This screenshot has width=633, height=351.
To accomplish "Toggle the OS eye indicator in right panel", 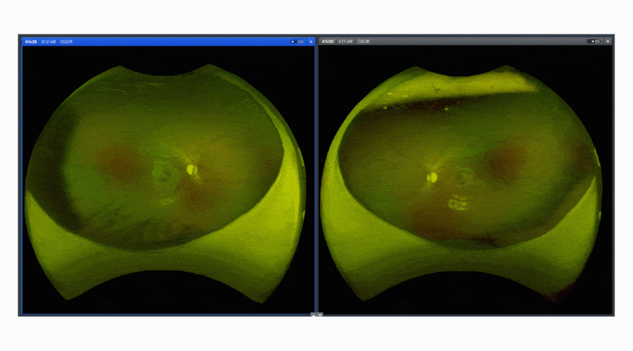I will pyautogui.click(x=594, y=42).
